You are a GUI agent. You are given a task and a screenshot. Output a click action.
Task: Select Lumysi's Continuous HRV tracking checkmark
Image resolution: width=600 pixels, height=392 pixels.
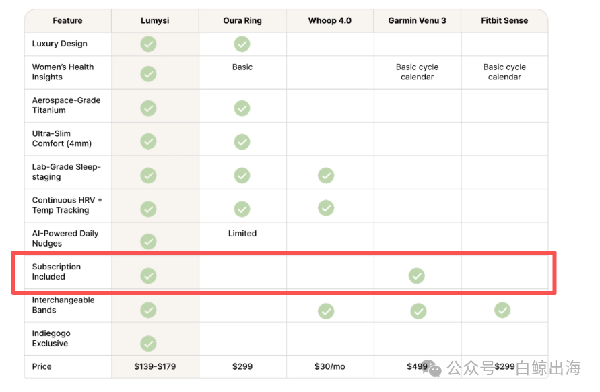coord(148,209)
